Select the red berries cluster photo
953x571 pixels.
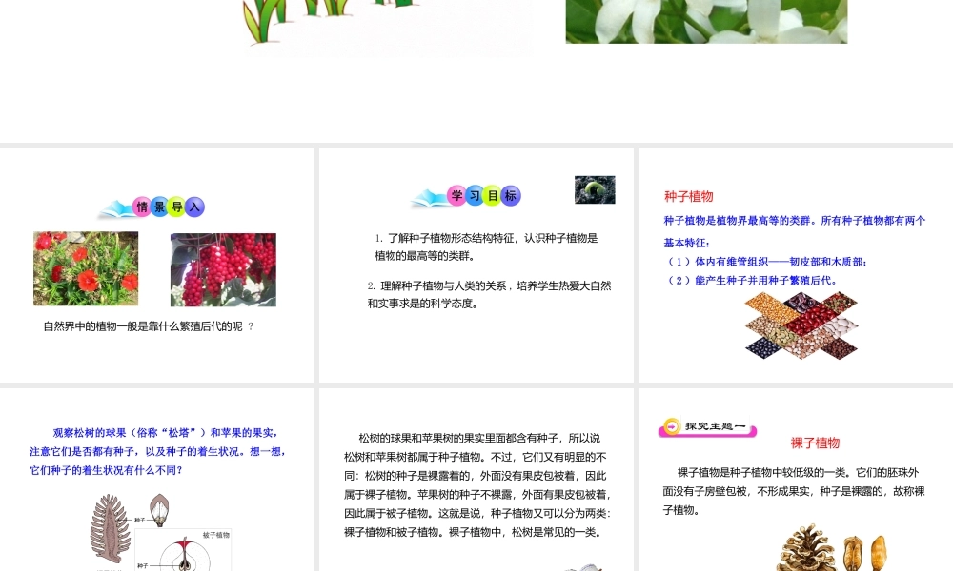point(223,269)
